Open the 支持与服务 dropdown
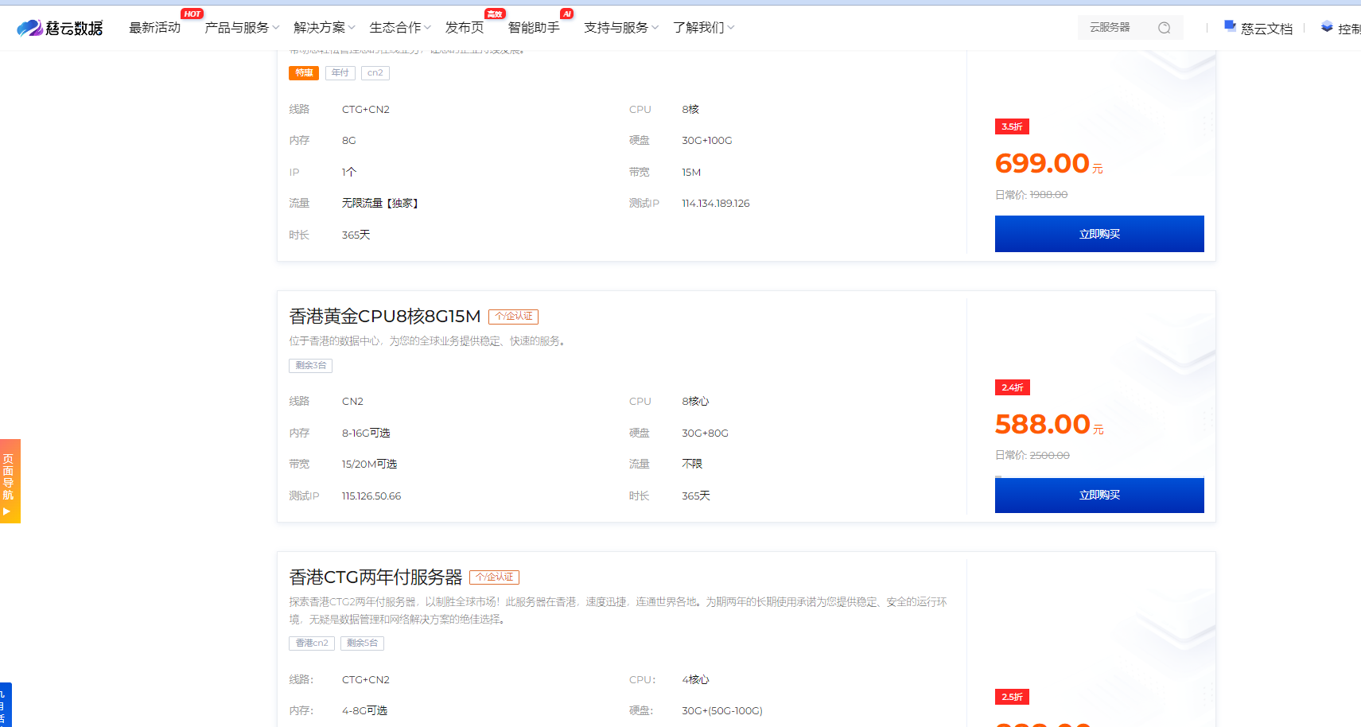 [620, 28]
